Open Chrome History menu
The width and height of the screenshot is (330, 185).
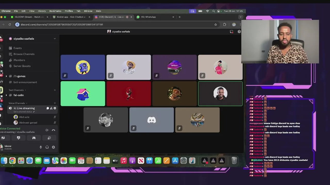pyautogui.click(x=42, y=11)
